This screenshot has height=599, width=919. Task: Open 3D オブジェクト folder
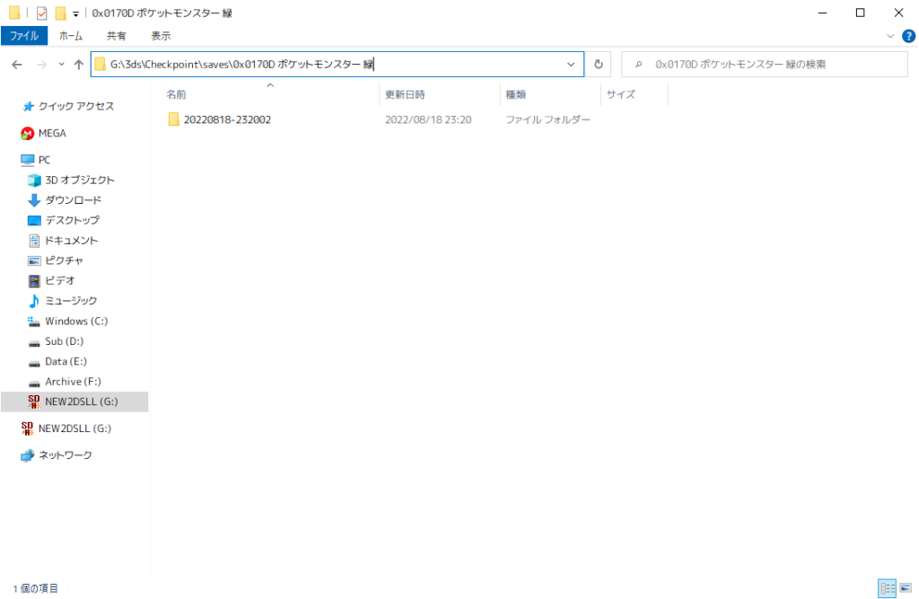tap(80, 181)
